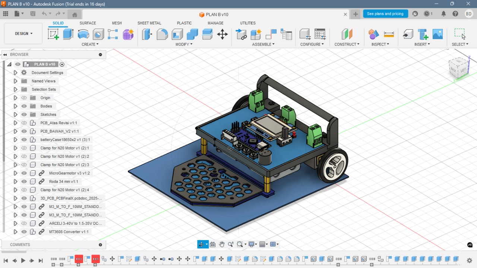Expand the Sketches folder tree node
The height and width of the screenshot is (268, 477).
[x=15, y=114]
